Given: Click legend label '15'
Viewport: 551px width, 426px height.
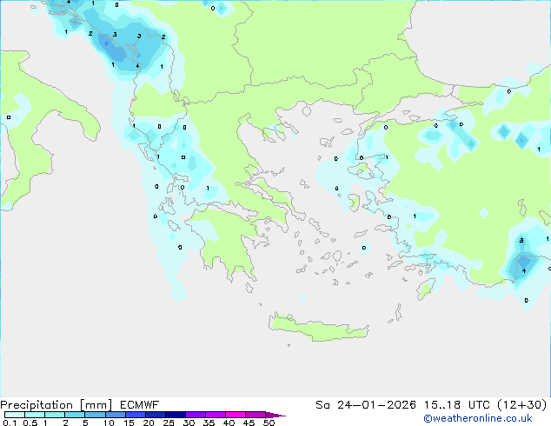Looking at the screenshot, I should point(129,423).
